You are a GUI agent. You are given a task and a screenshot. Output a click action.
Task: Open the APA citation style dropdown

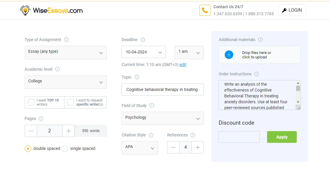click(x=140, y=148)
